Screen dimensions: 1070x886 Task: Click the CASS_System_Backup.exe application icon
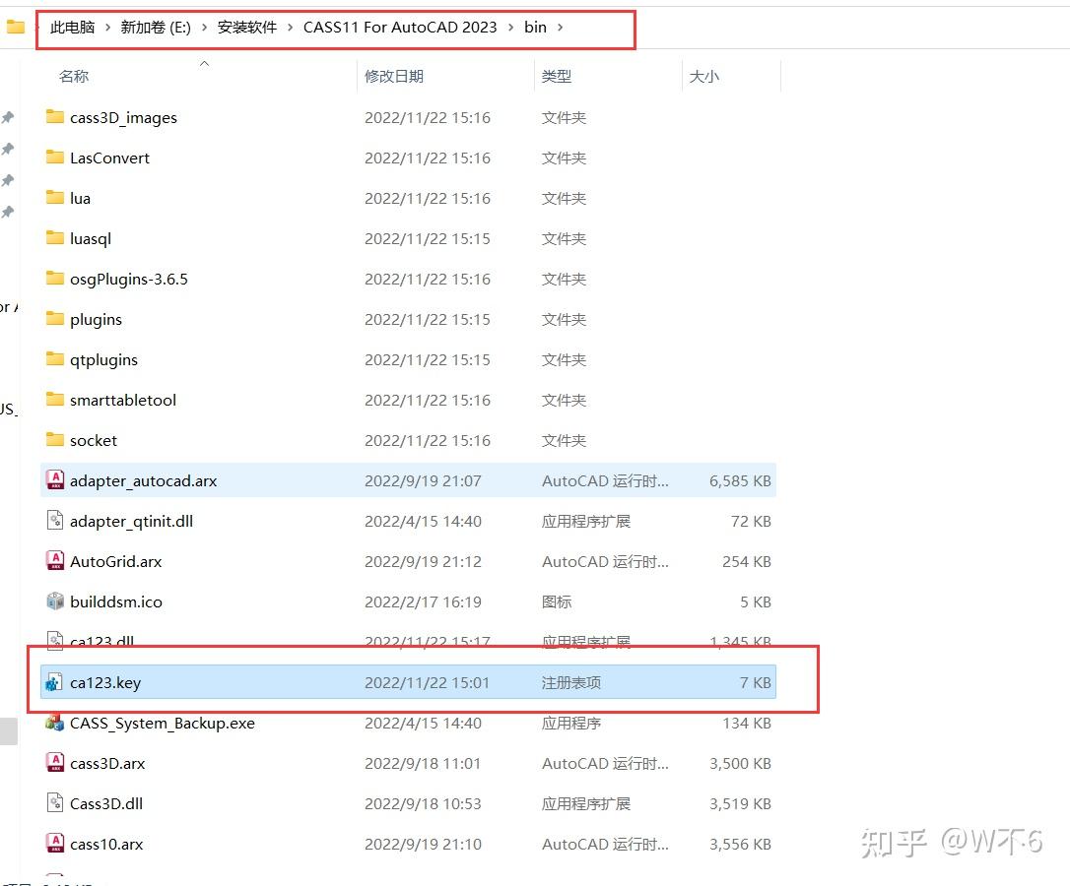[55, 723]
